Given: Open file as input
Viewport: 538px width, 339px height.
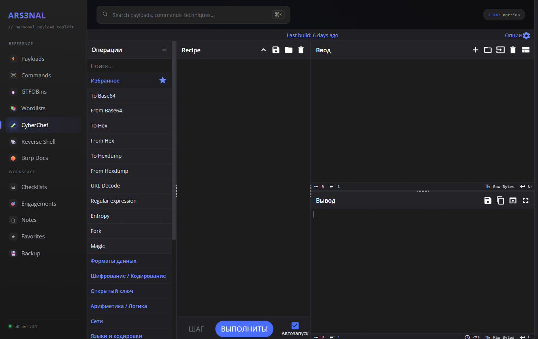Looking at the screenshot, I should (x=500, y=50).
